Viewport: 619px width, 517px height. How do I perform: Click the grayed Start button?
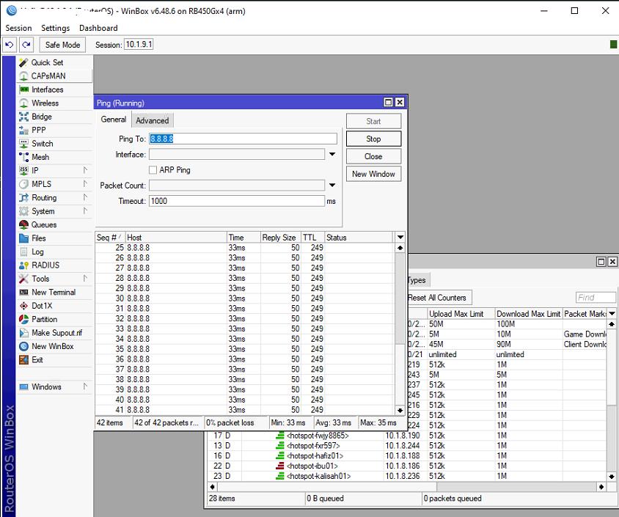tap(373, 121)
